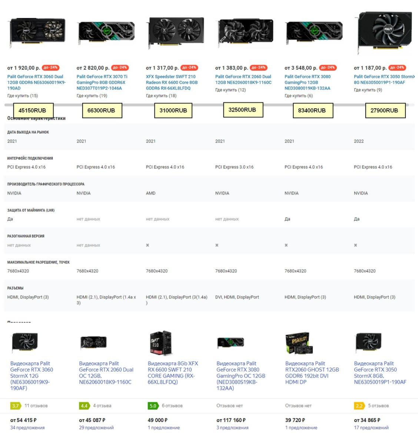Click the top RTX 2060 Dual card image
418x445 pixels.
coord(245,33)
